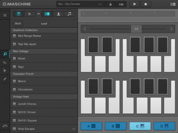Click the C3 octave slider handle
This screenshot has width=178, height=133.
pos(136,29)
